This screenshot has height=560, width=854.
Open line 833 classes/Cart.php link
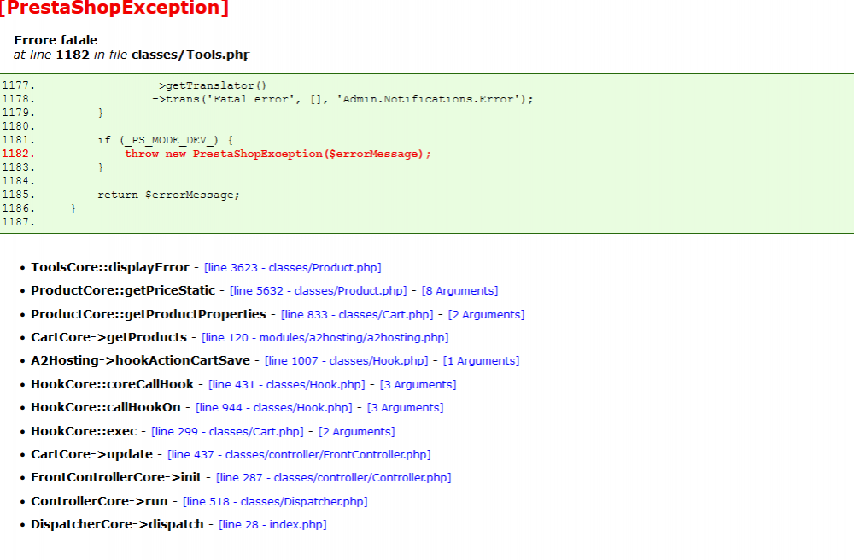(x=357, y=314)
